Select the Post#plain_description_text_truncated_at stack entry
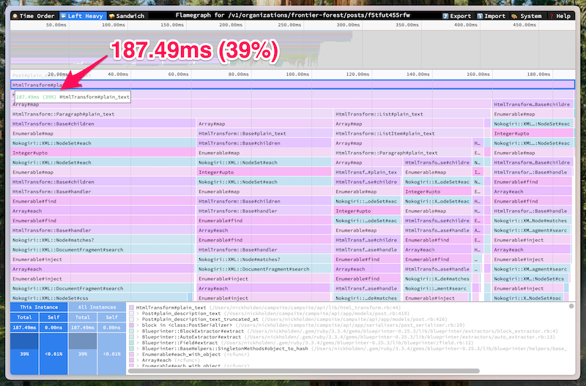 click(200, 319)
